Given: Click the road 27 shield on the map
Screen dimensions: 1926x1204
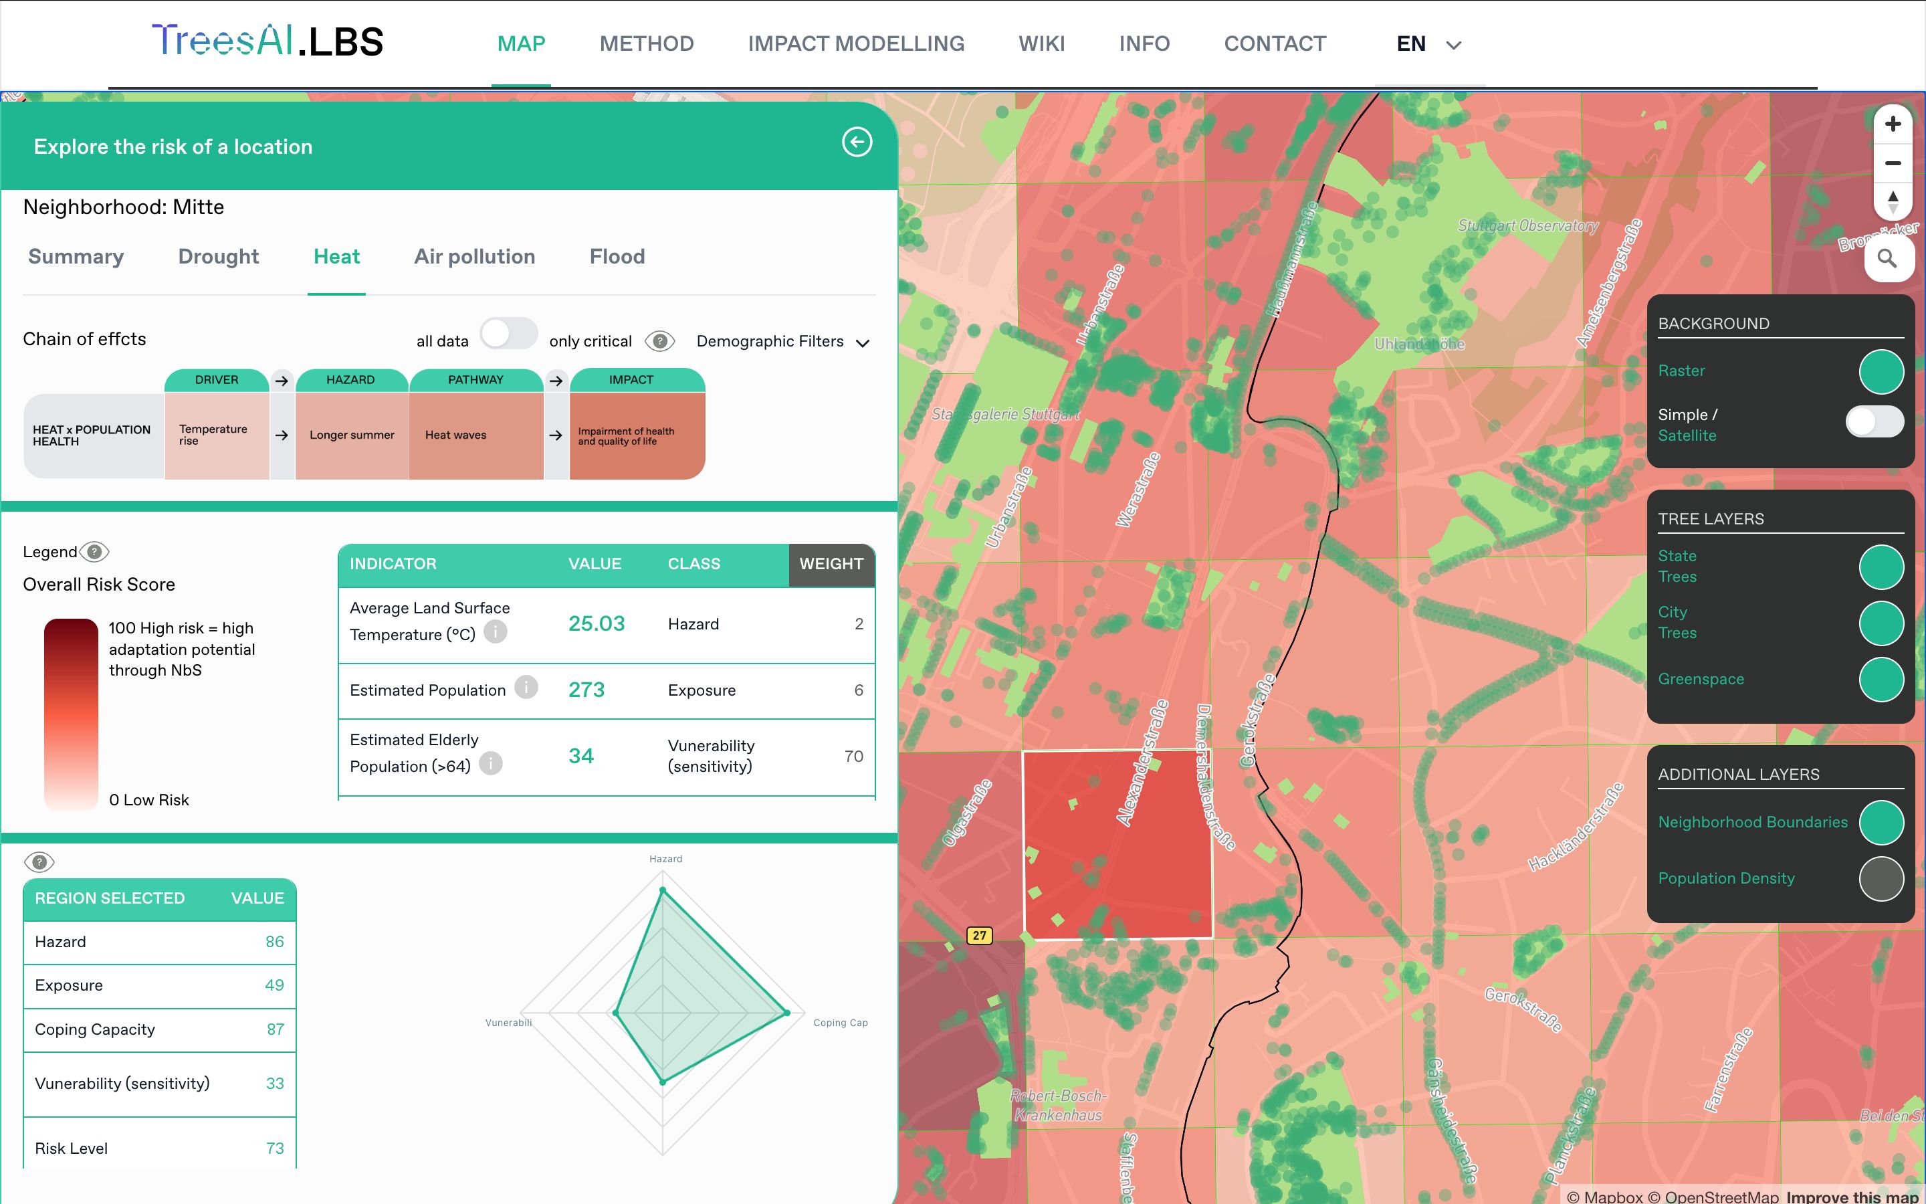Looking at the screenshot, I should click(x=980, y=936).
